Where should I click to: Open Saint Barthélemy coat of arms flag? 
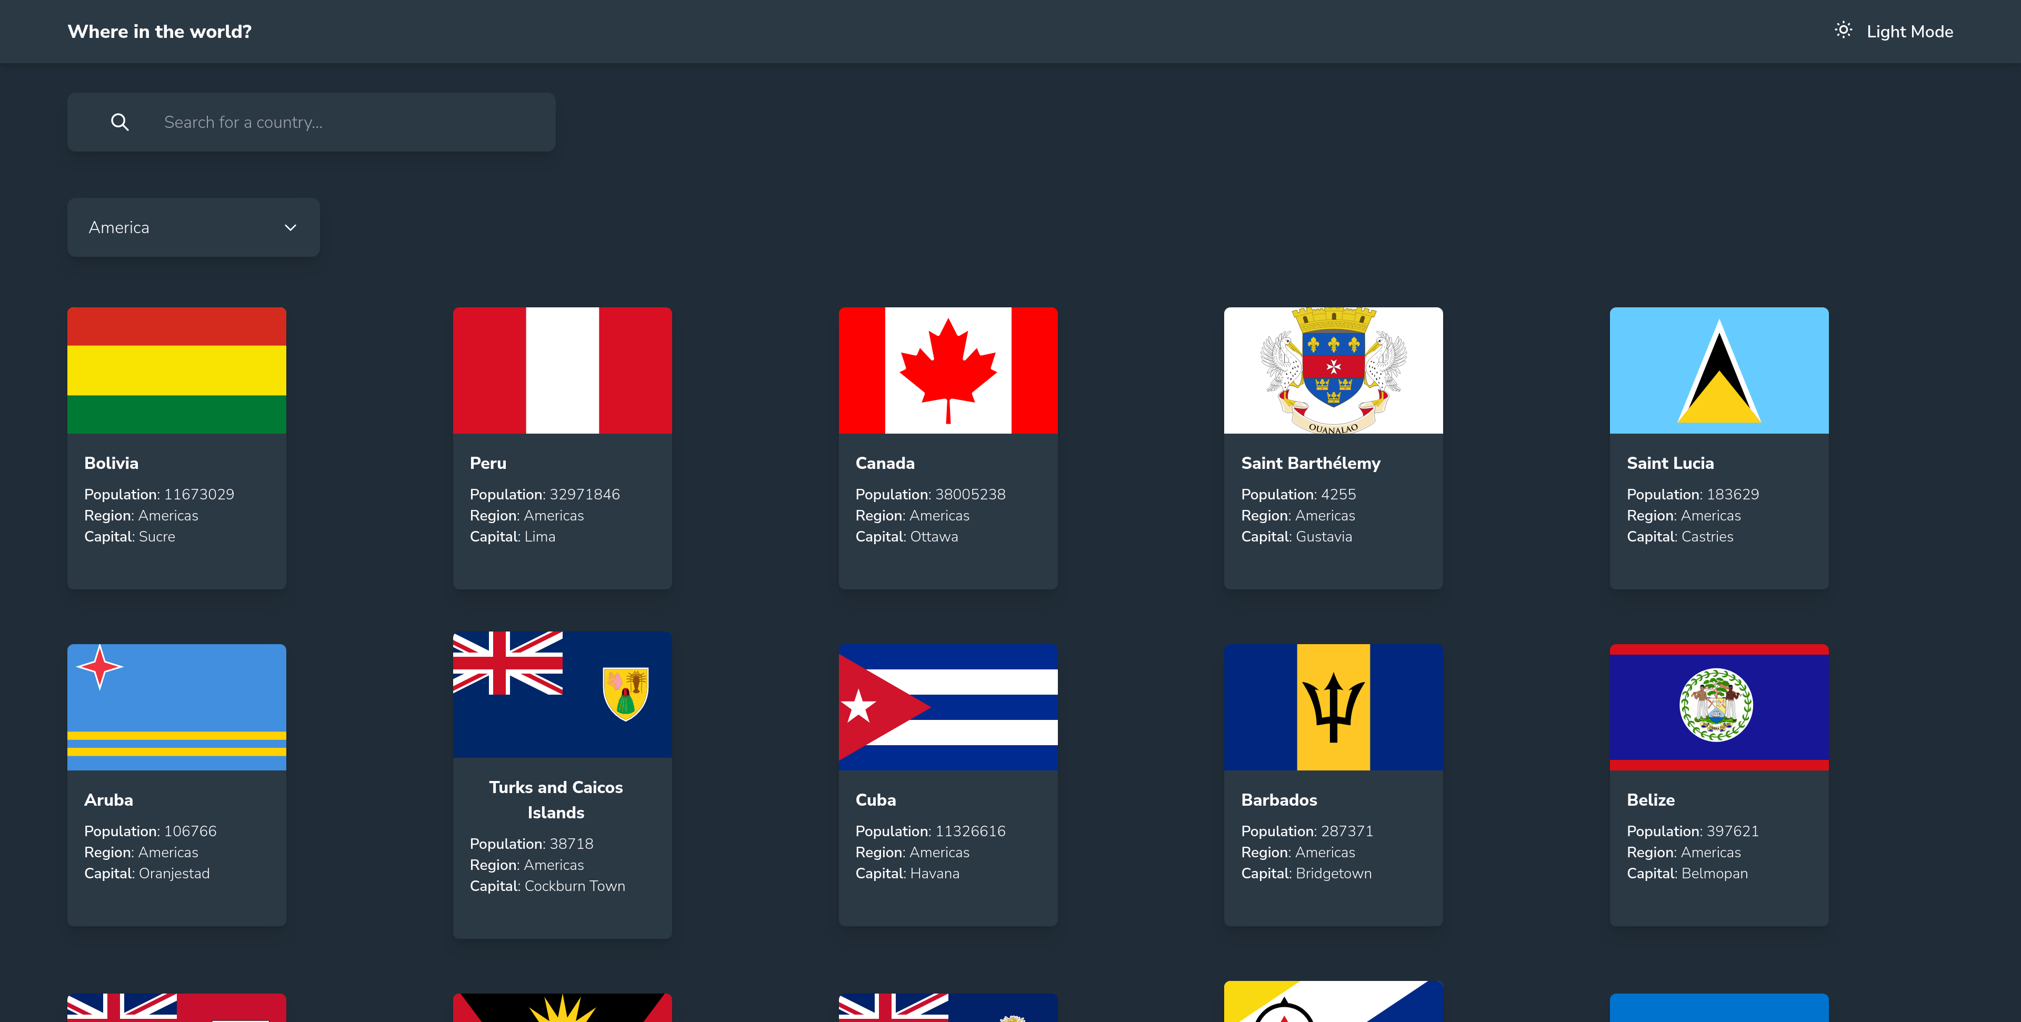pyautogui.click(x=1333, y=370)
